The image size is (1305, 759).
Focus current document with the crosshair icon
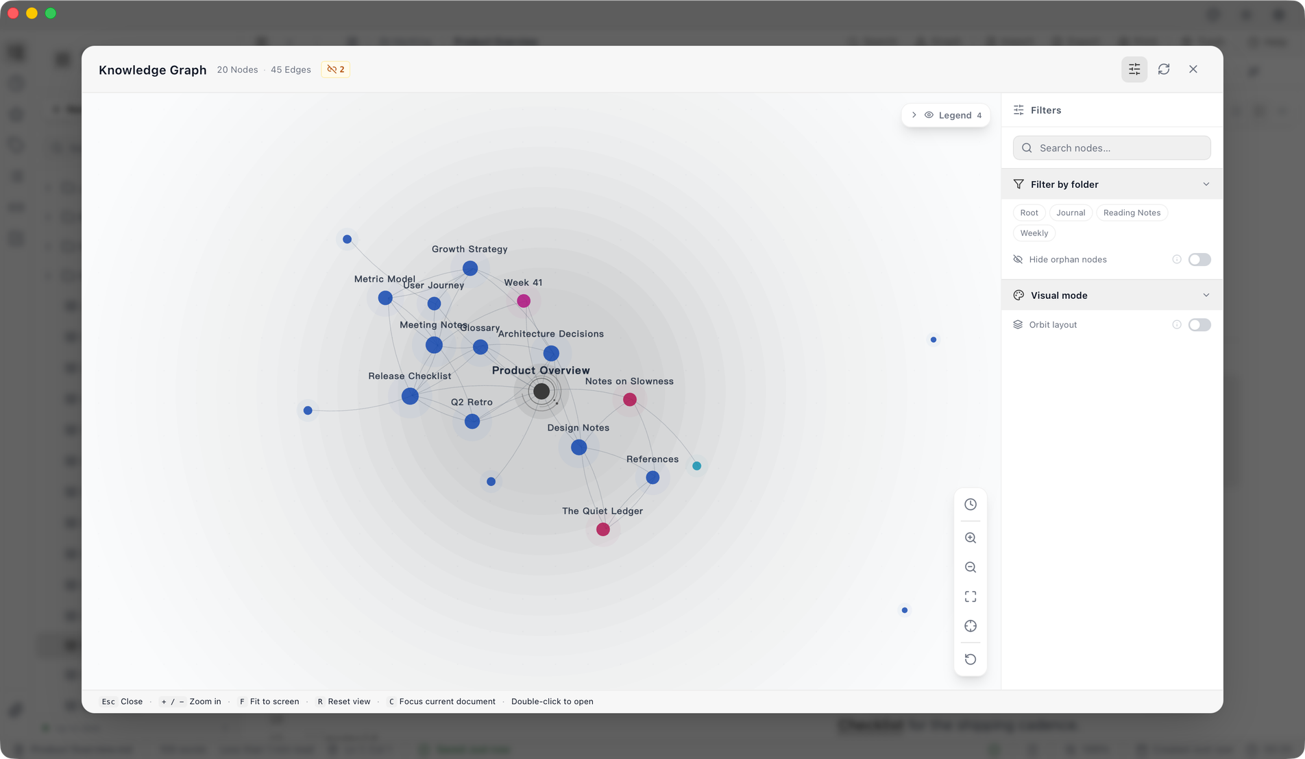[x=971, y=626]
